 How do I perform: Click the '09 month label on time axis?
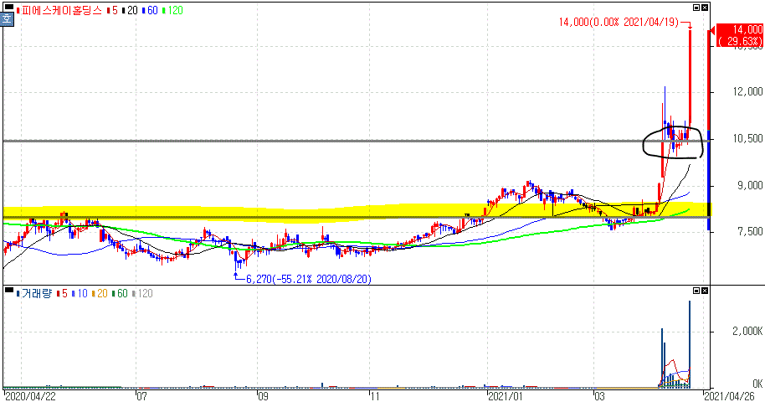pyautogui.click(x=263, y=395)
